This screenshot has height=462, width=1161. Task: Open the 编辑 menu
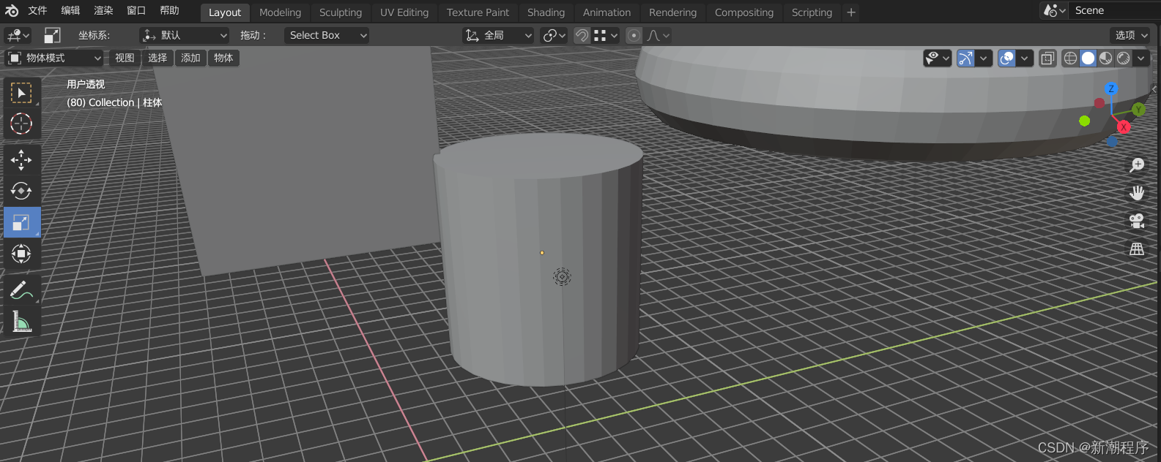pyautogui.click(x=70, y=10)
